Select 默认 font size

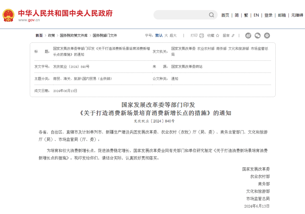click(159, 35)
